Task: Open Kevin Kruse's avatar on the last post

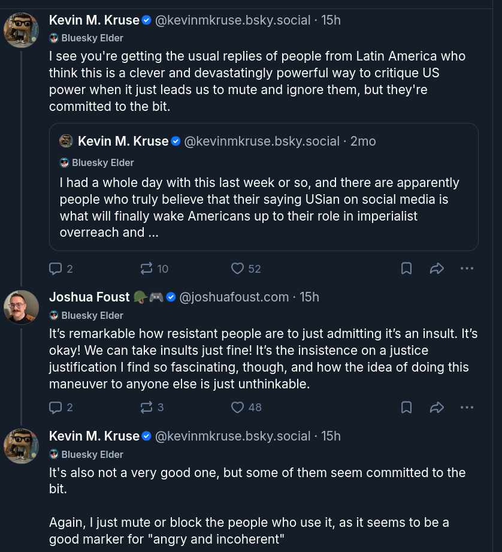Action: coord(22,447)
